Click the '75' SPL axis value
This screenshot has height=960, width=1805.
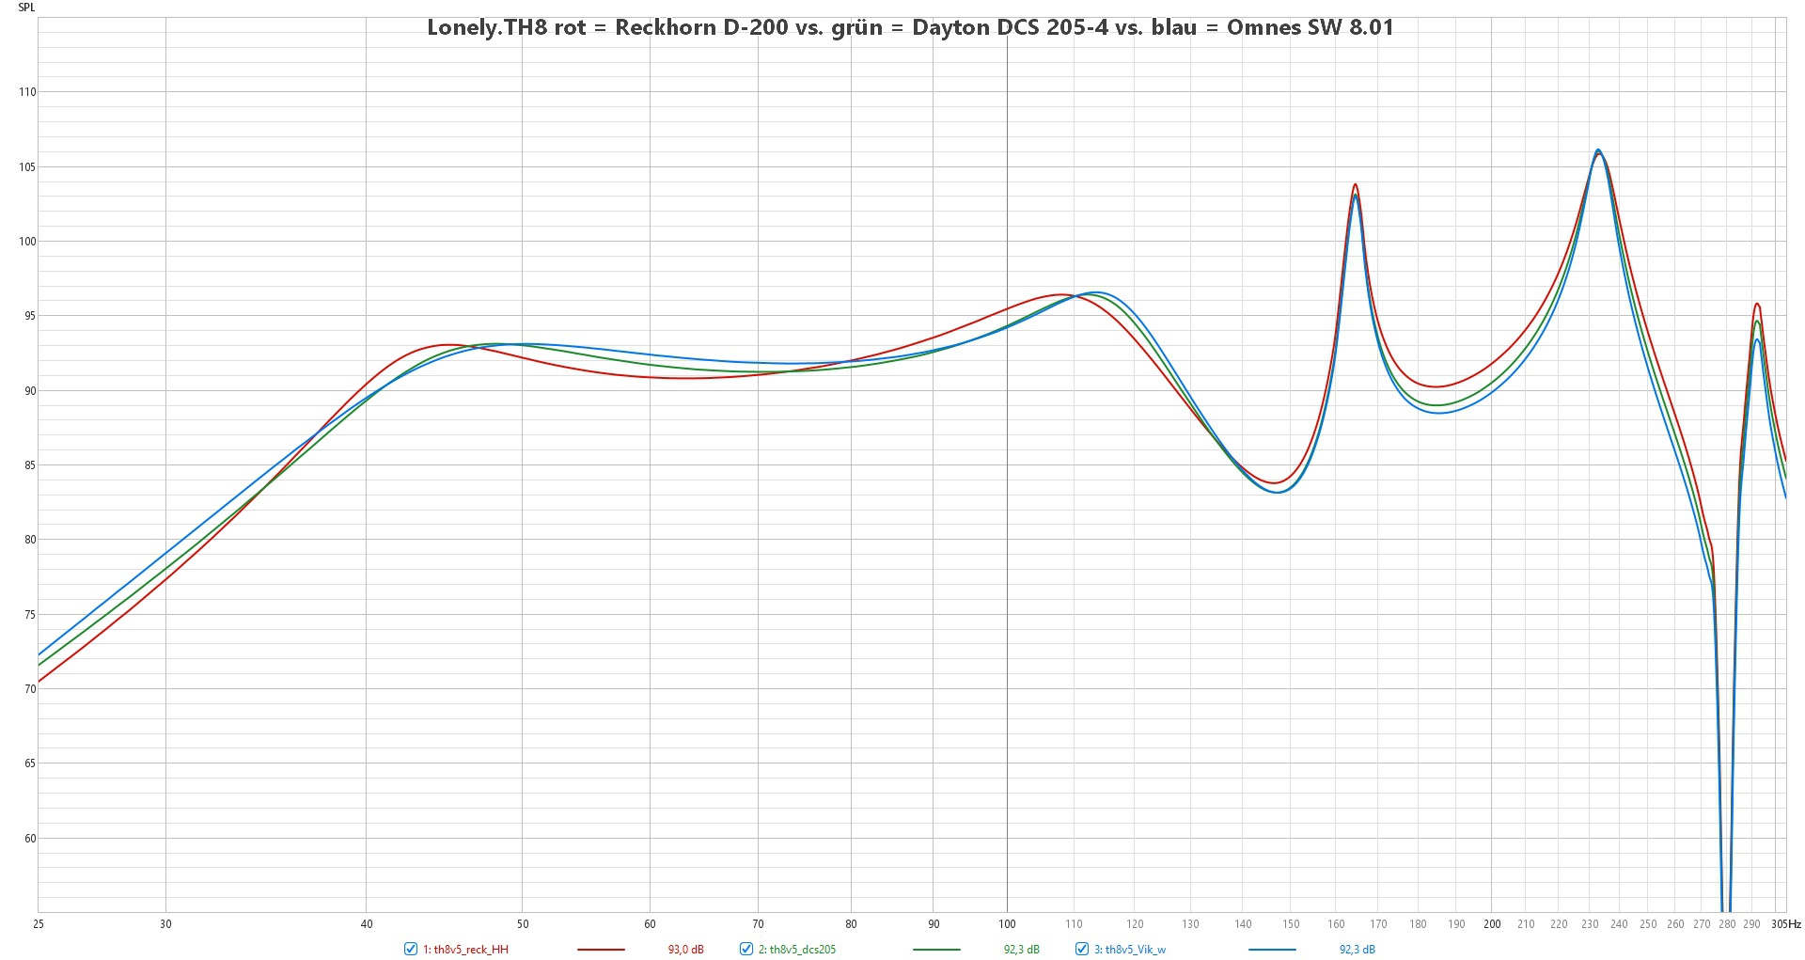click(30, 615)
